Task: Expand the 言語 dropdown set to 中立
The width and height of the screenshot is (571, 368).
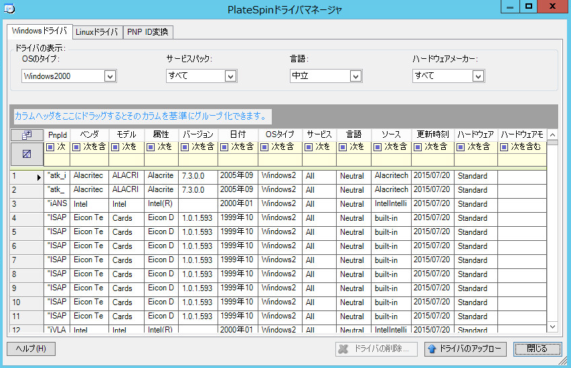Action: click(x=353, y=76)
